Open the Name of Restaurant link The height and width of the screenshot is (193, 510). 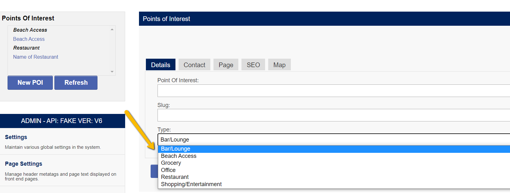36,57
